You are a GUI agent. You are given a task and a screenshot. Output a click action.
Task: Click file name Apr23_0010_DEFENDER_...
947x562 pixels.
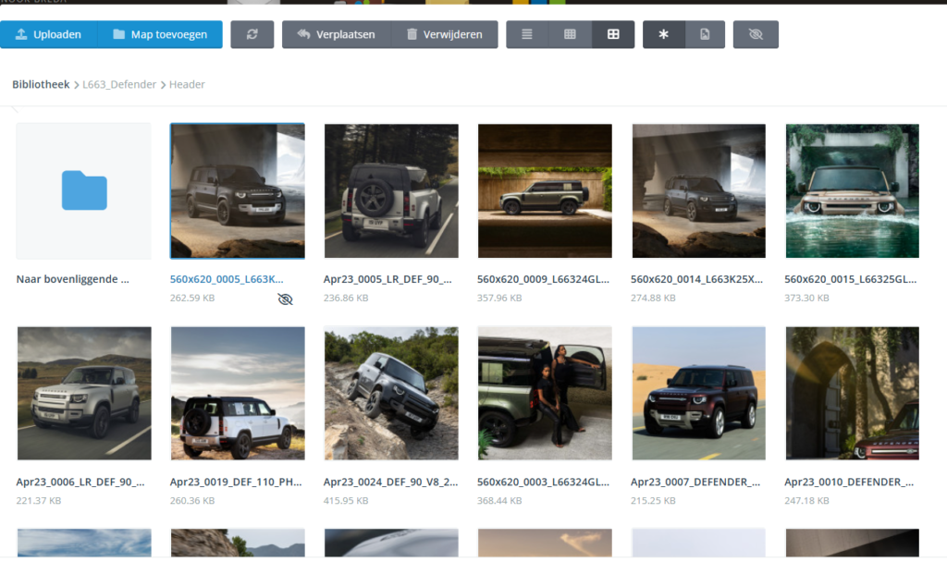click(x=849, y=482)
